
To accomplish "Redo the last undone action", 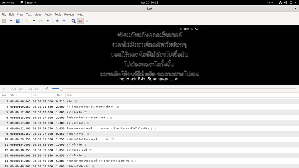I will [41, 21].
